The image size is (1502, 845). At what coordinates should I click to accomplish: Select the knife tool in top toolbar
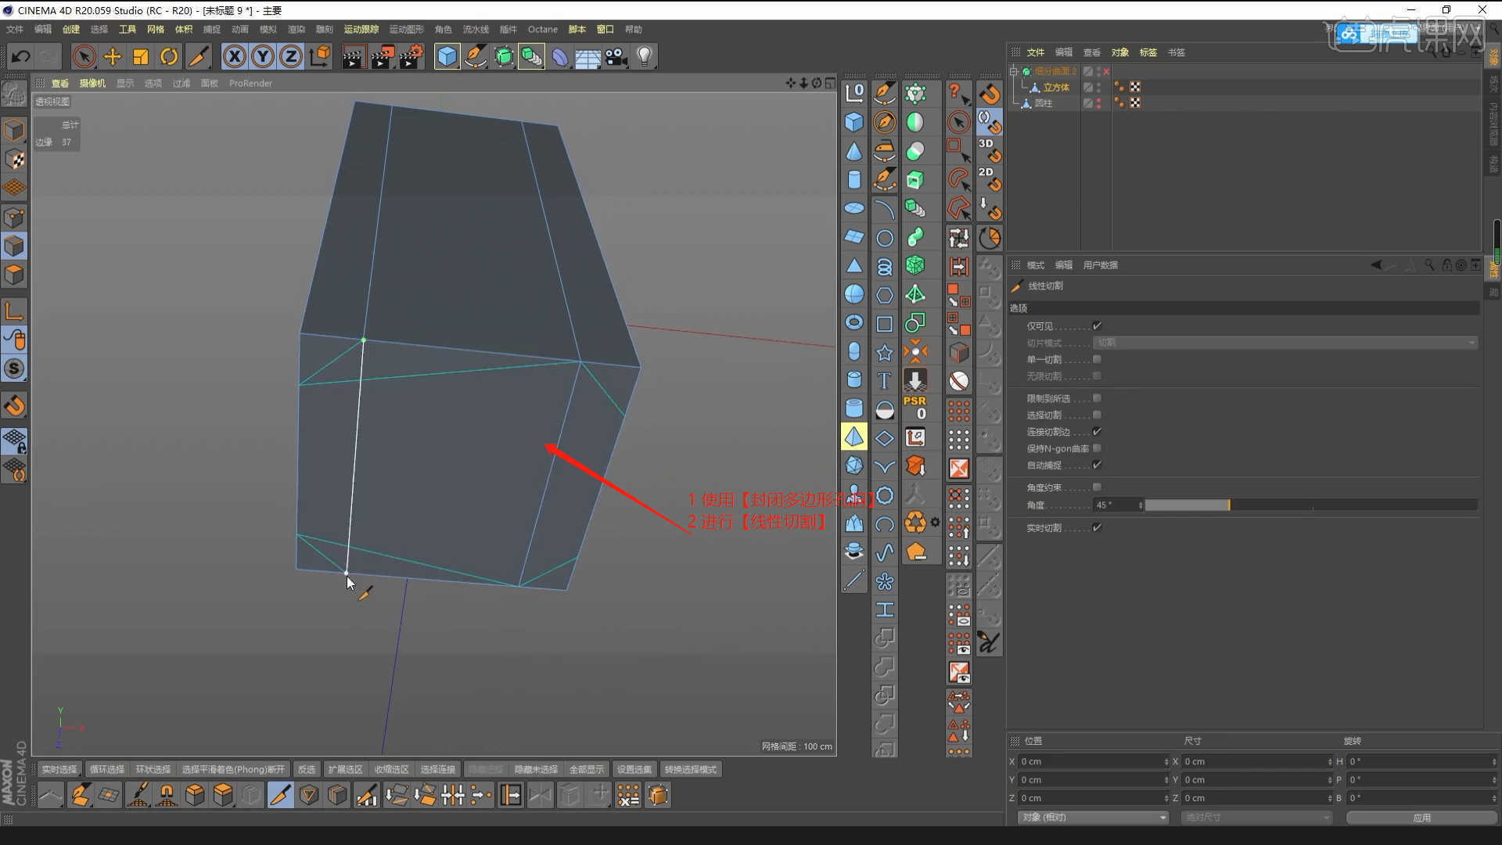coord(198,56)
